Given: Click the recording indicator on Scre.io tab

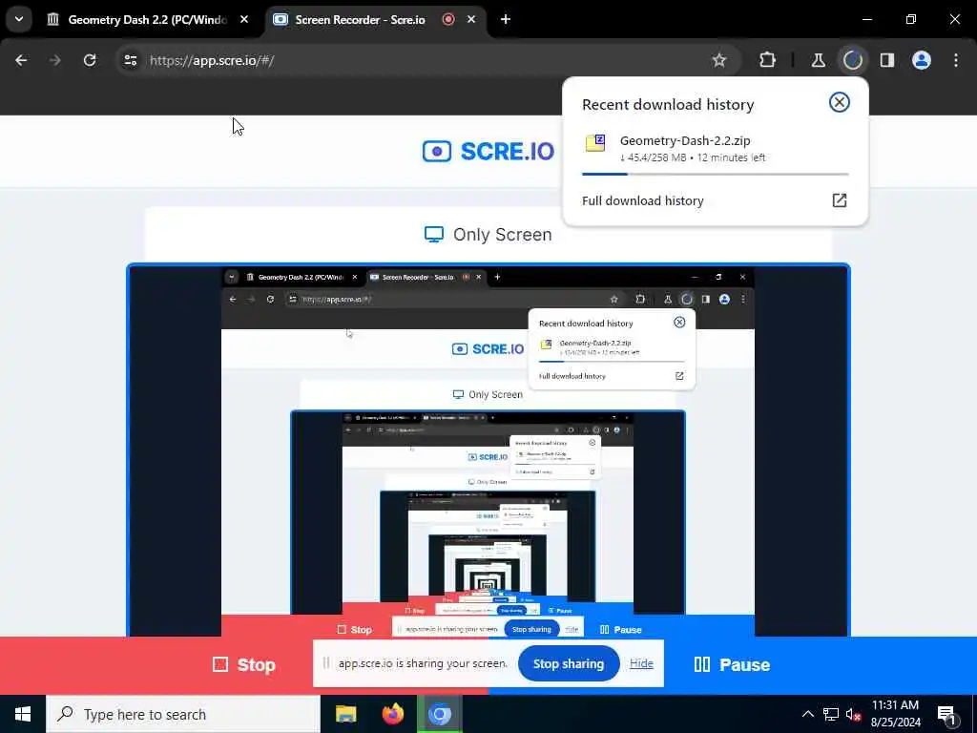Looking at the screenshot, I should pyautogui.click(x=448, y=19).
